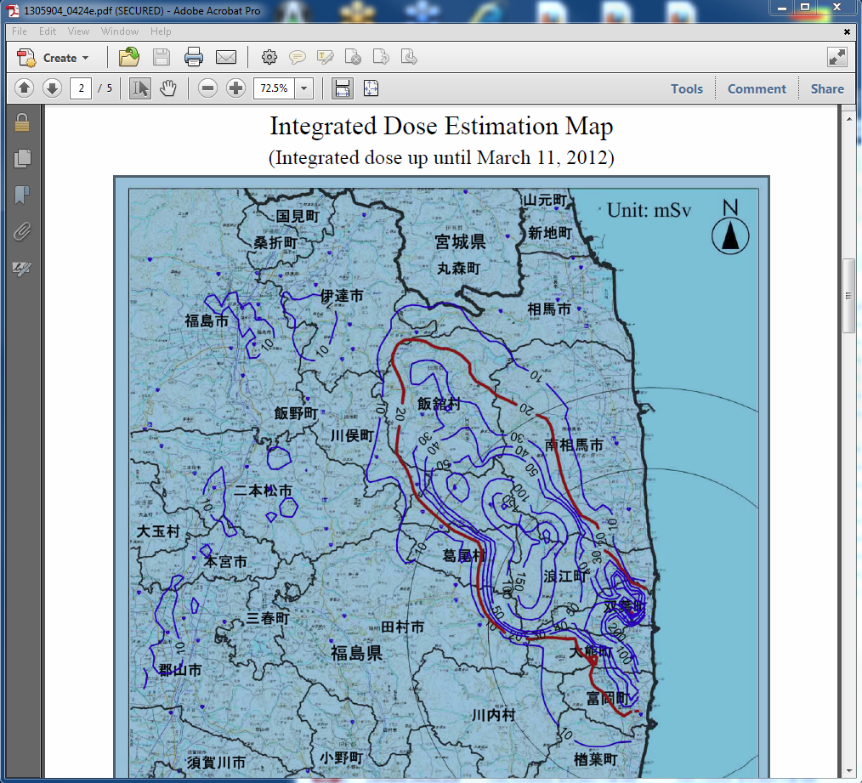The width and height of the screenshot is (862, 783).
Task: Go to next page arrow
Action: 52,88
